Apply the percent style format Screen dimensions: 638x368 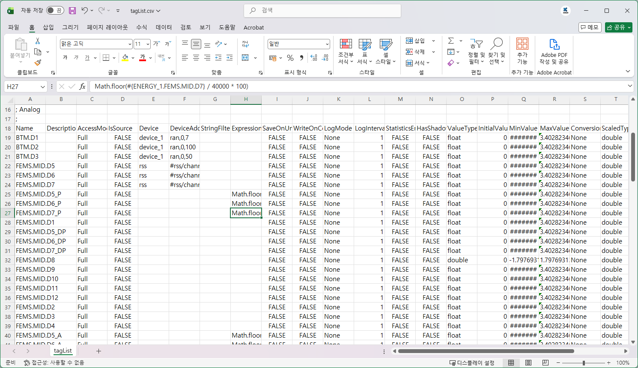pos(290,58)
